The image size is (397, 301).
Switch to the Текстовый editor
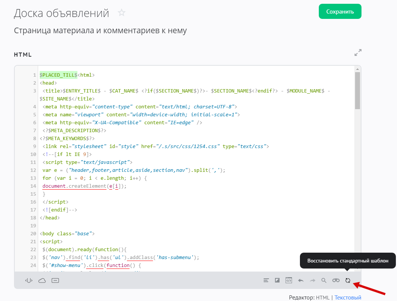pos(348,298)
